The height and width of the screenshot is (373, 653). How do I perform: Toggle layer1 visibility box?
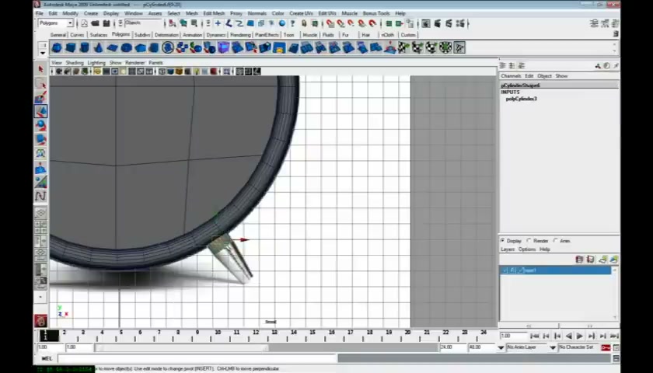(505, 270)
